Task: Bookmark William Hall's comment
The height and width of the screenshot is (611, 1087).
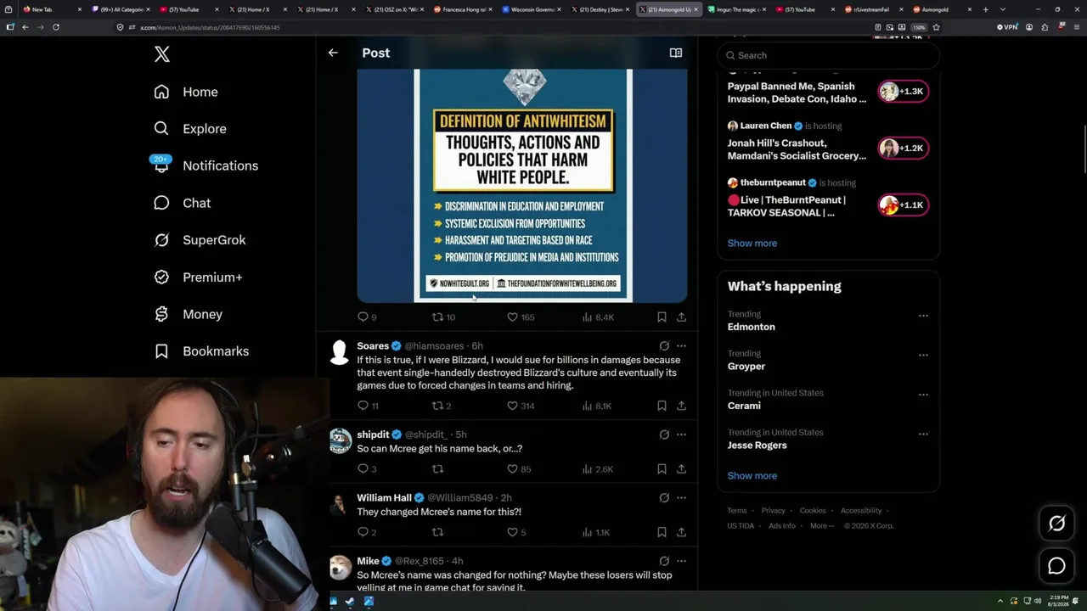Action: (x=662, y=532)
